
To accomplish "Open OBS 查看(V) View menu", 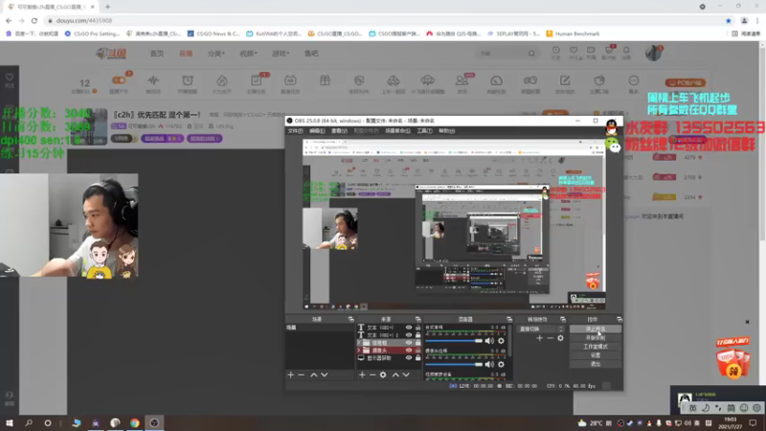I will [339, 131].
